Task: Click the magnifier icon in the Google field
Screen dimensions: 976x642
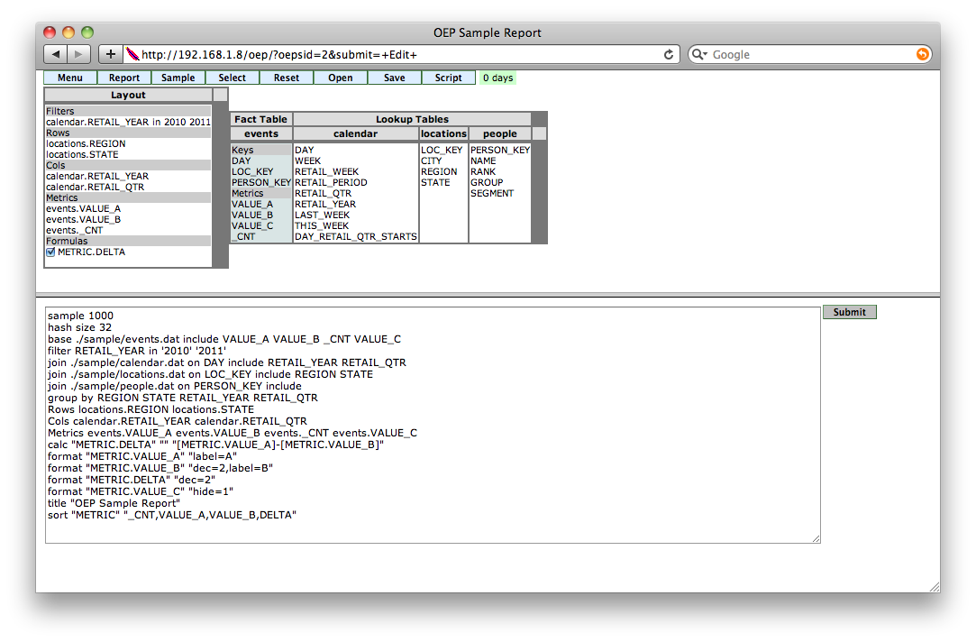Action: point(698,53)
